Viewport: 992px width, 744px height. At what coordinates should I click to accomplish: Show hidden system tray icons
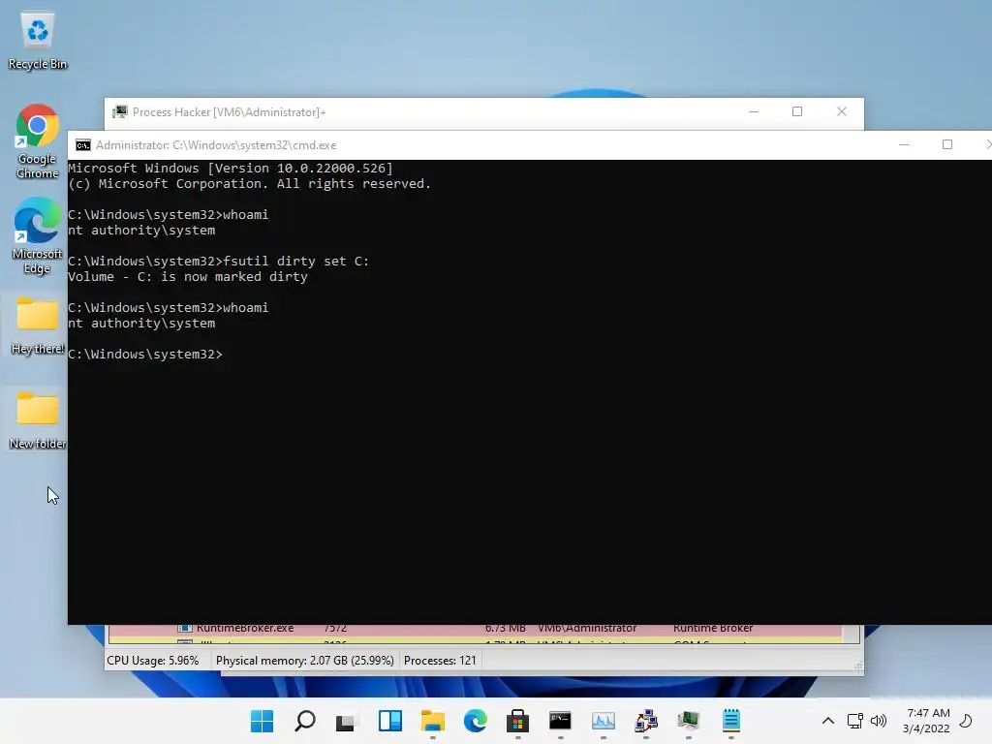click(827, 721)
